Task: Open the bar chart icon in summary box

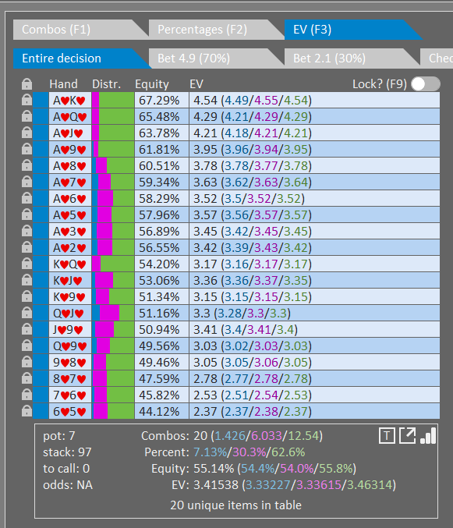Action: [x=428, y=436]
